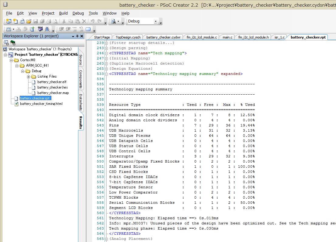Click the Increase indent icon

pos(61,29)
